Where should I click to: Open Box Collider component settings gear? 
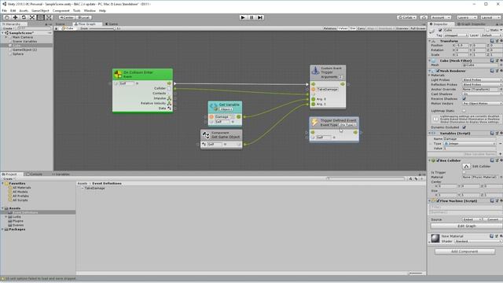pyautogui.click(x=501, y=160)
